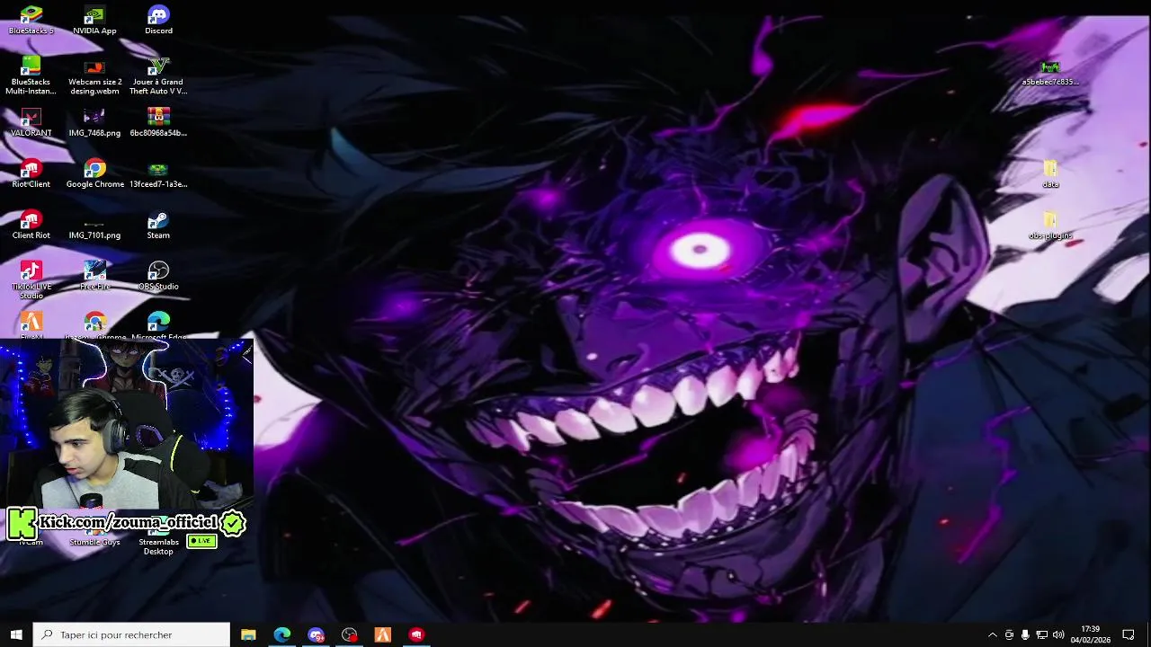Screen dimensions: 1151x647
Task: Select the 6bc80968a54b archive file
Action: click(158, 122)
